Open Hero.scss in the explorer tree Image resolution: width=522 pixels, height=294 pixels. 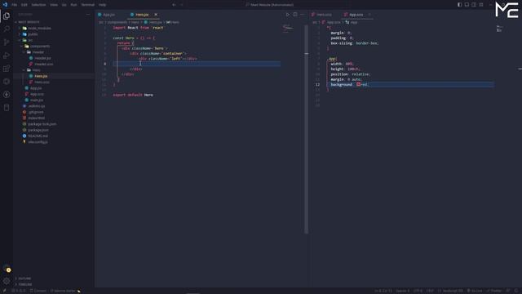pyautogui.click(x=42, y=82)
